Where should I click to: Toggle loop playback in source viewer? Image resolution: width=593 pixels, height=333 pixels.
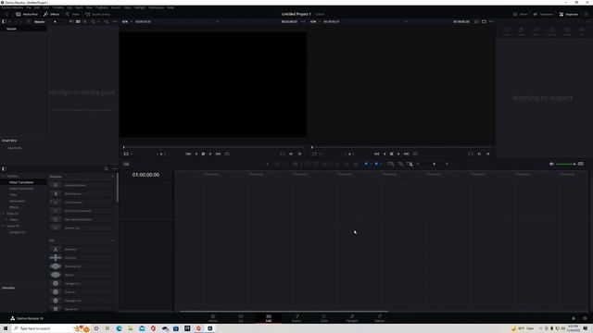(227, 154)
